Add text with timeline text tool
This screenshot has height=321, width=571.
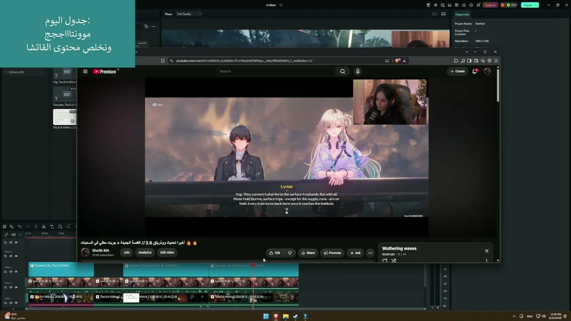coord(52,226)
